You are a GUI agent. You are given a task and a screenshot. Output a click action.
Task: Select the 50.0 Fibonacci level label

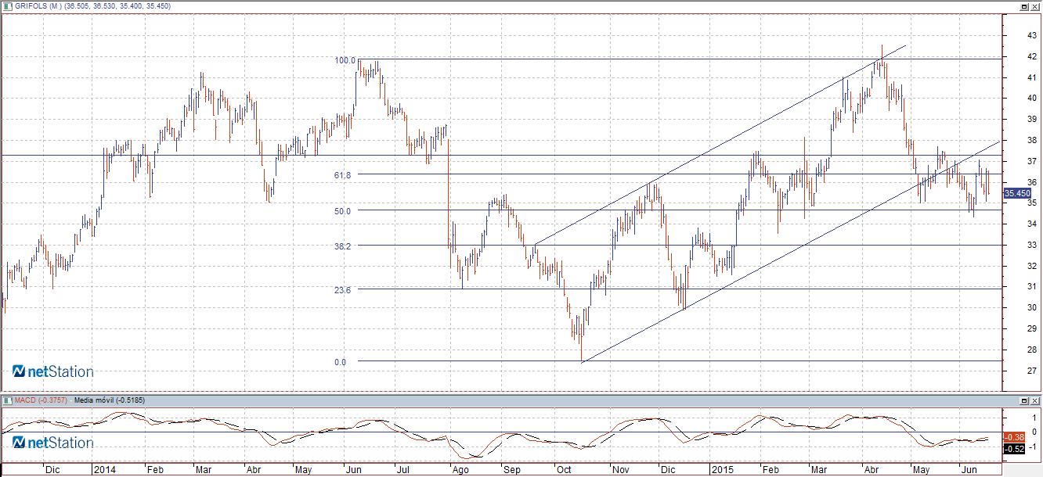coord(342,210)
